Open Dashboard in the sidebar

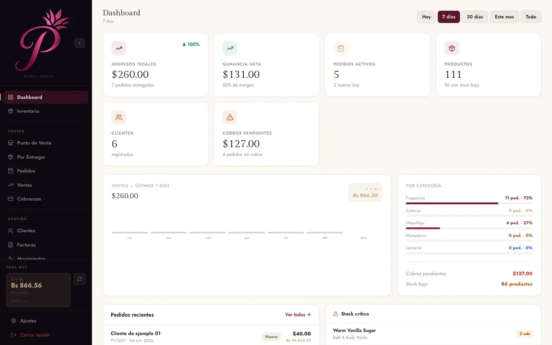46,97
